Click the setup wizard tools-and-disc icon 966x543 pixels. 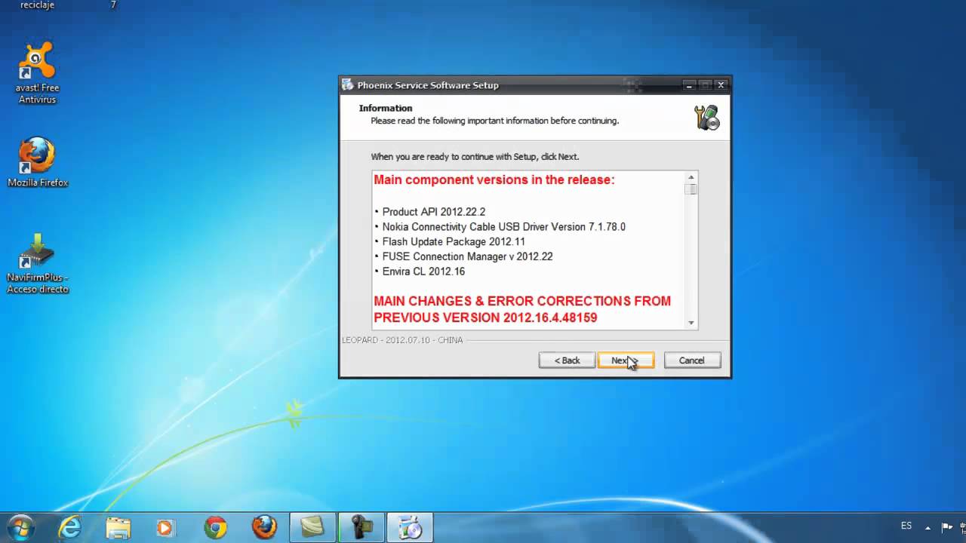707,117
